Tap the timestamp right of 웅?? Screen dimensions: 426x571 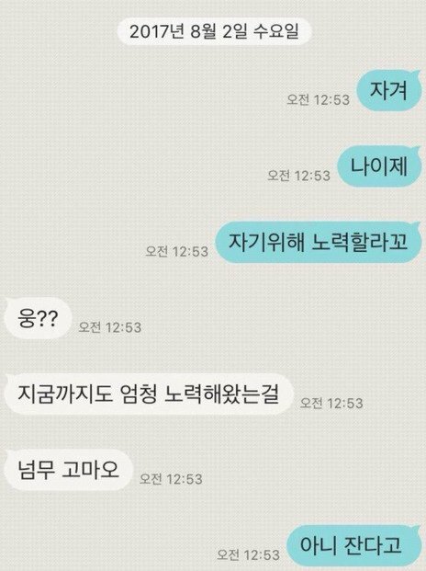110,327
